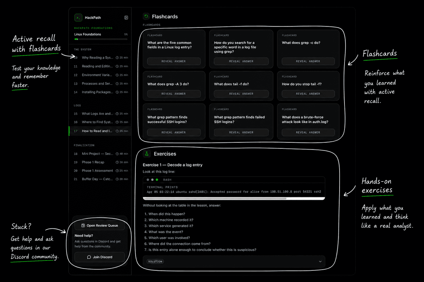
Task: Reveal answer for 'What does grep -c do?'
Action: (308, 61)
